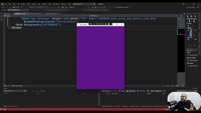The height and width of the screenshot is (113, 201).
Task: Click the green No issues found indicator
Action: [17, 86]
